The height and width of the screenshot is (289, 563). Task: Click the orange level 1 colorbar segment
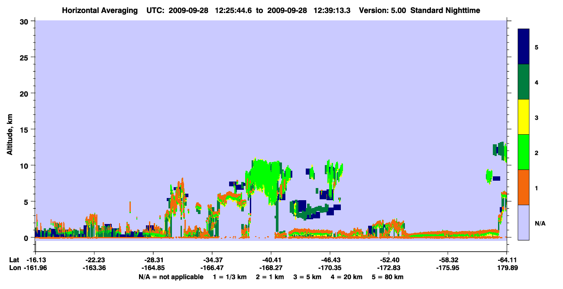tap(524, 187)
